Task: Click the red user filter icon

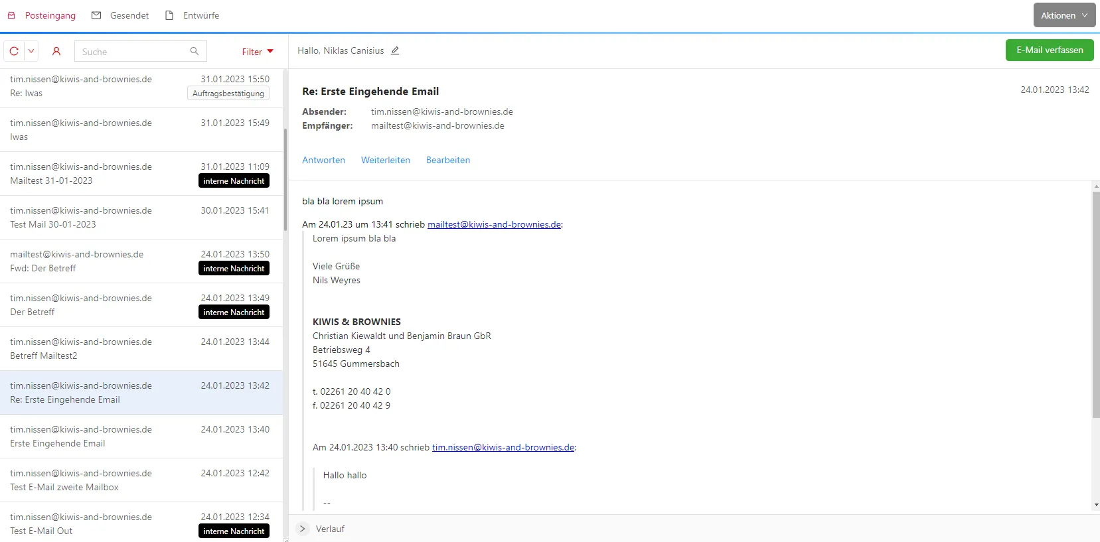Action: point(56,51)
